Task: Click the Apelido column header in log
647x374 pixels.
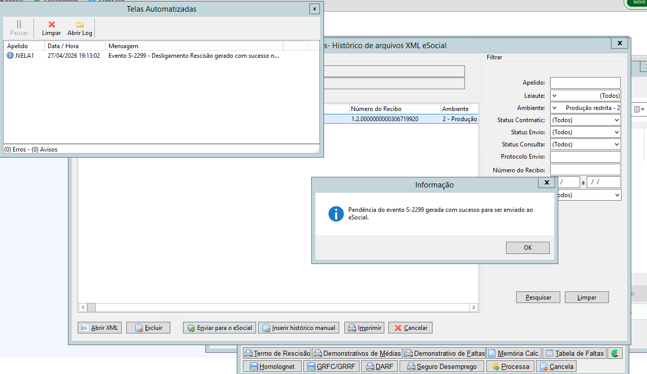Action: pyautogui.click(x=24, y=46)
